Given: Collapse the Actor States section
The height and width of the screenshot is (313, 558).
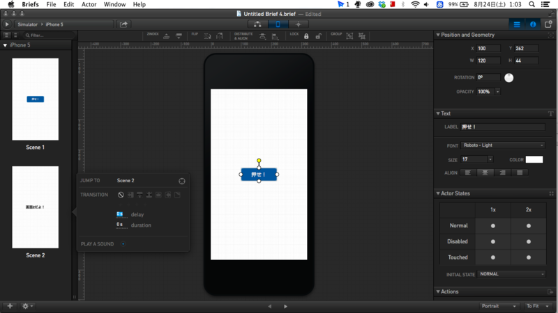Looking at the screenshot, I should pos(438,193).
